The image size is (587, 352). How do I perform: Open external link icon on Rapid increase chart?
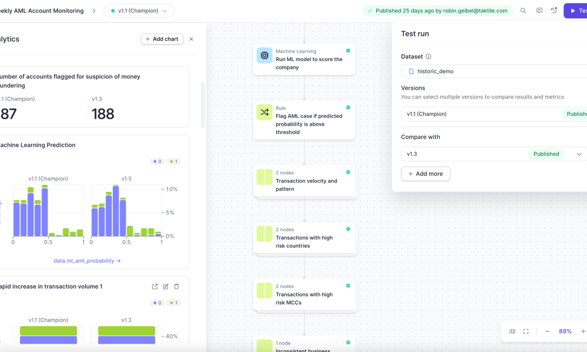pyautogui.click(x=154, y=286)
